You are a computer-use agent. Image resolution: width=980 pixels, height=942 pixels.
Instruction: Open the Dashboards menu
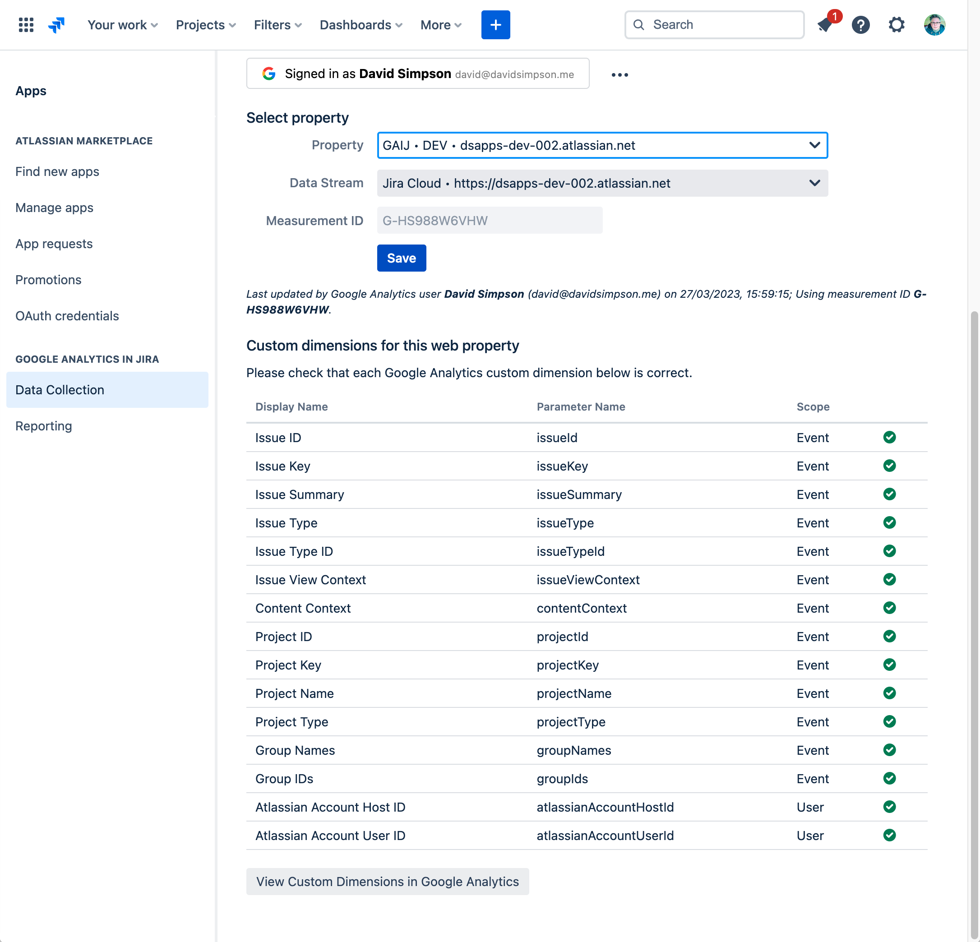coord(361,24)
